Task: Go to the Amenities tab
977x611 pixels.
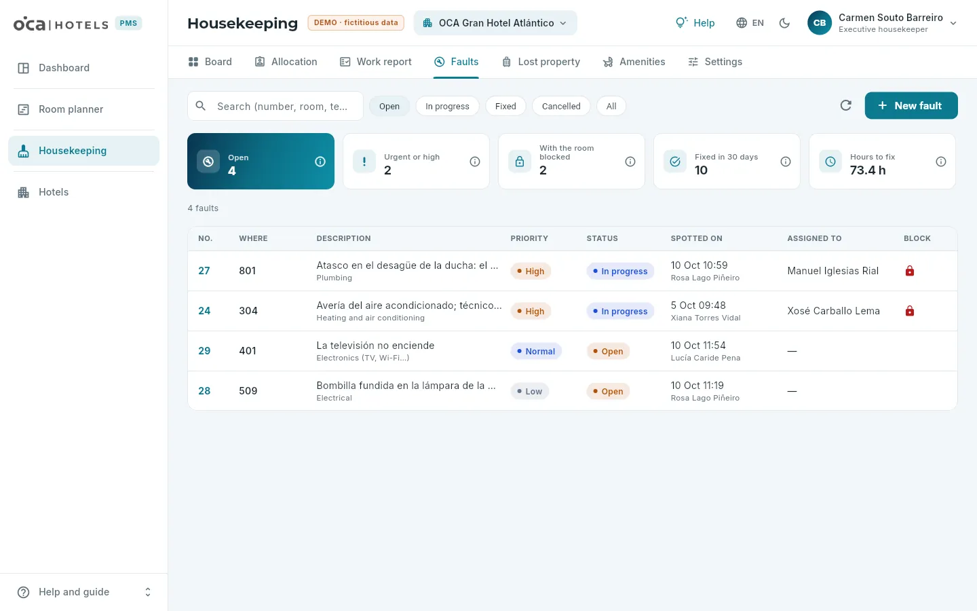Action: pyautogui.click(x=634, y=62)
